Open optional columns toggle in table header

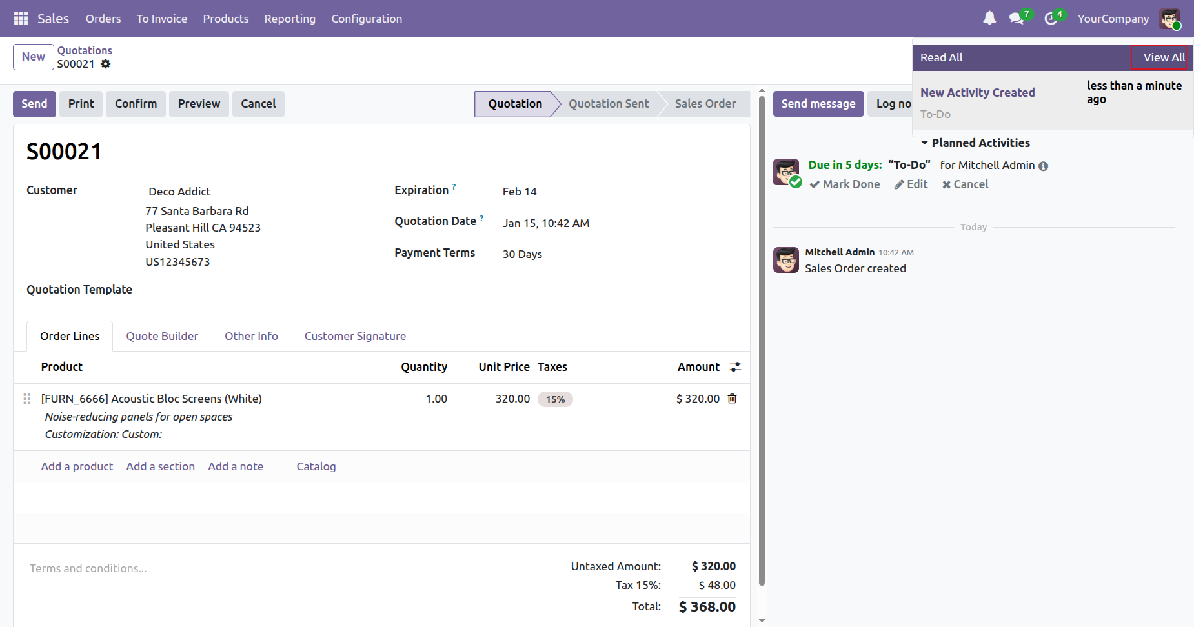click(735, 367)
